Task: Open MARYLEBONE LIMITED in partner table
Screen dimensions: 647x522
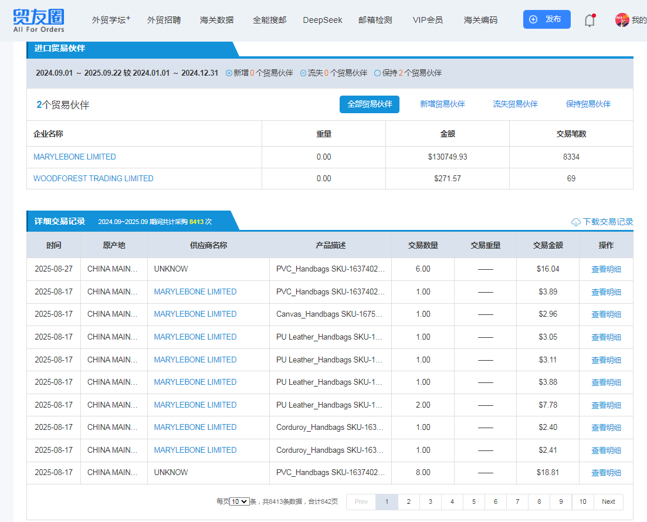Action: 74,157
